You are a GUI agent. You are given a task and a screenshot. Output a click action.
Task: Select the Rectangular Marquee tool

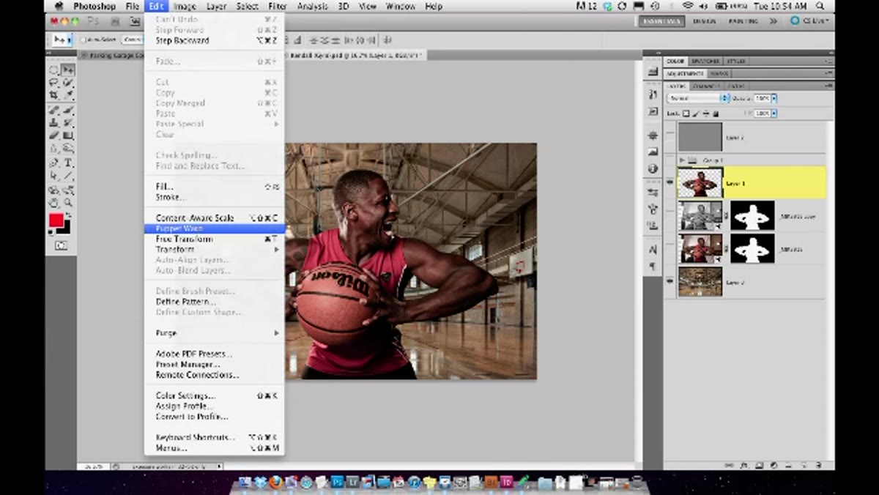(54, 70)
